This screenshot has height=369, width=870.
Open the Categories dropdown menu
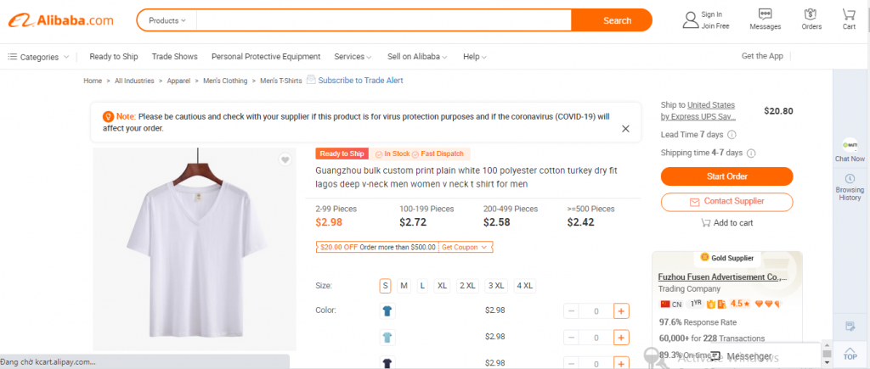click(38, 57)
